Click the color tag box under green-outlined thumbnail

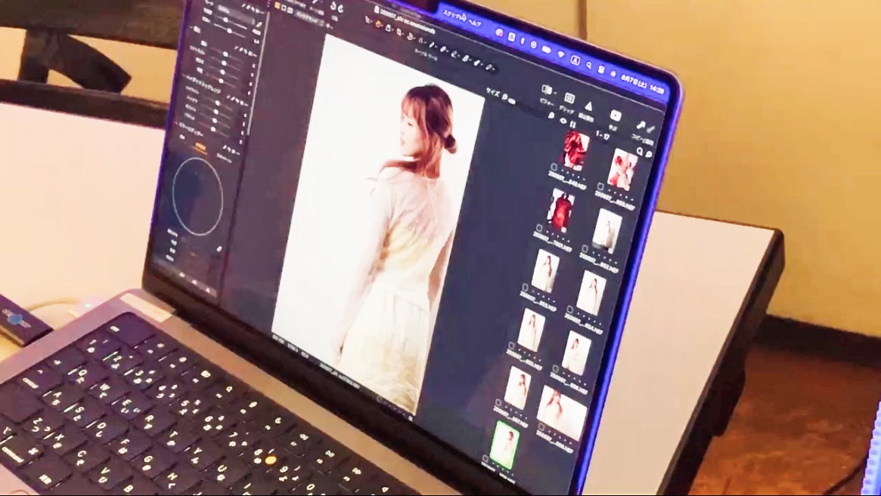point(486,458)
